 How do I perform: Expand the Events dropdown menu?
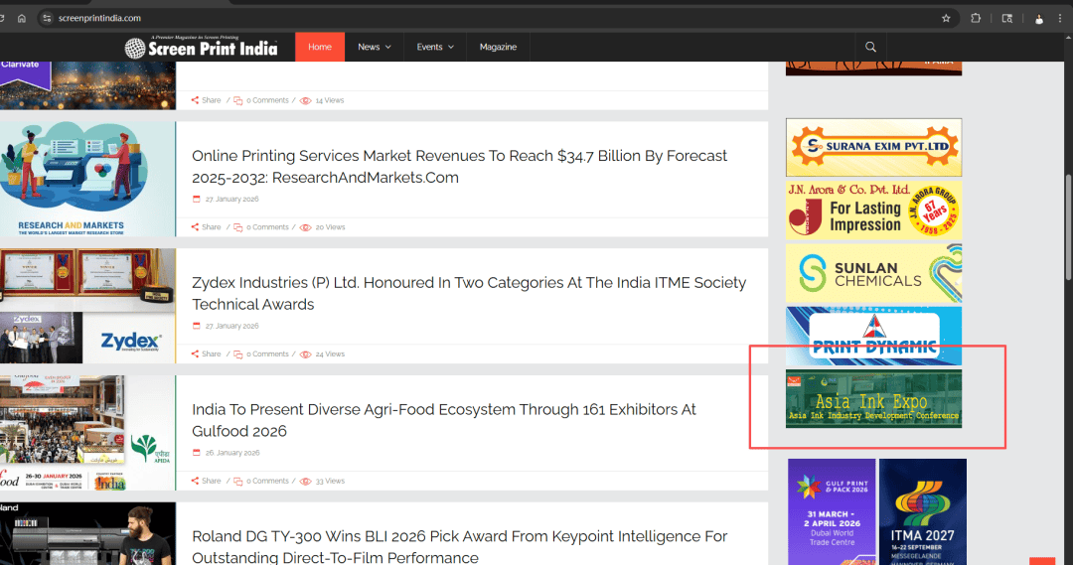(435, 47)
